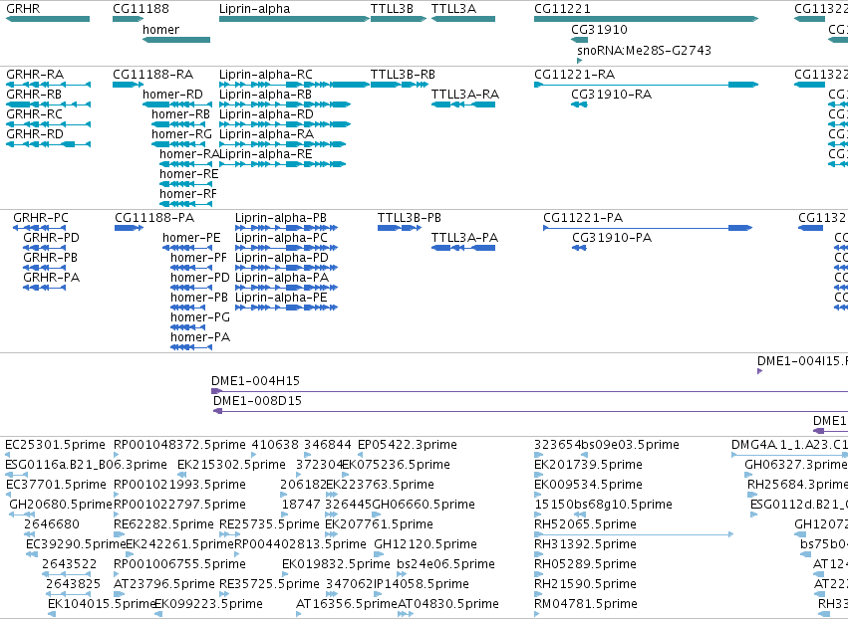Select transcript GRHR-RB

point(48,104)
